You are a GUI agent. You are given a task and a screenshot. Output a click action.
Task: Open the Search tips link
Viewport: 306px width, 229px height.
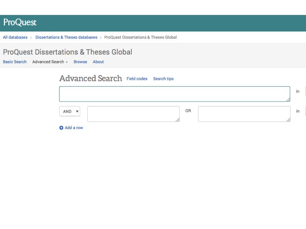[x=163, y=79]
